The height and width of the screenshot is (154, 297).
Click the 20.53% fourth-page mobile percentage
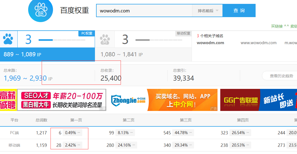pyautogui.click(x=240, y=145)
